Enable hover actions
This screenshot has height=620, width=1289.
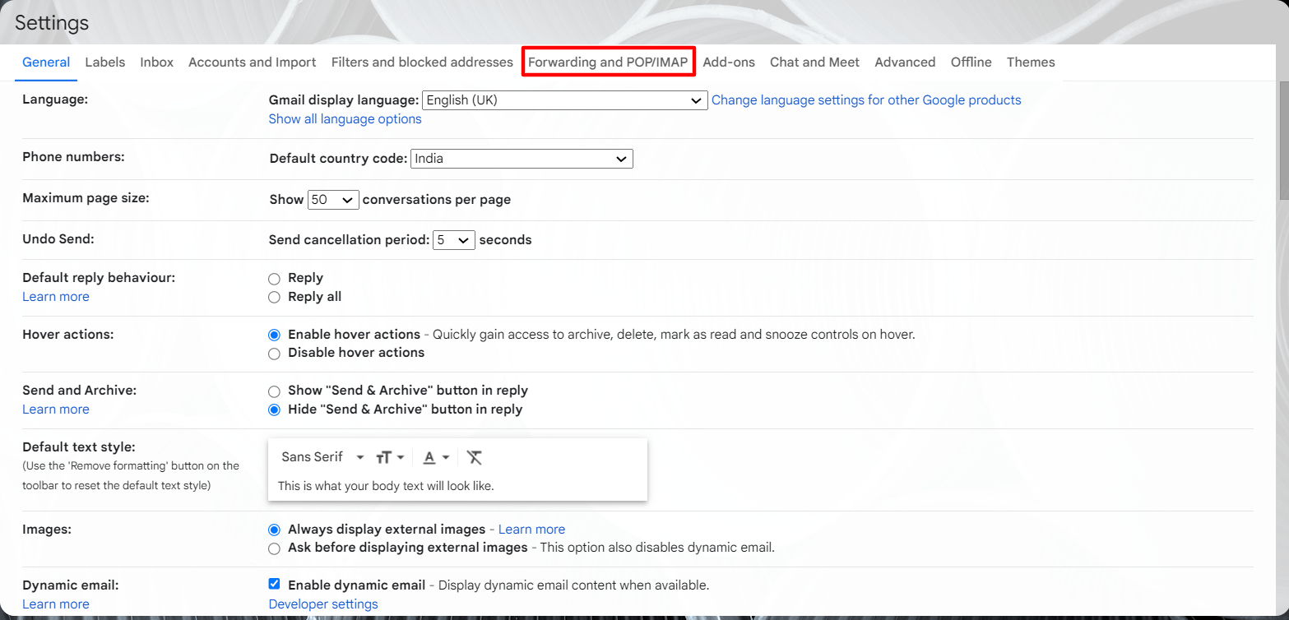(274, 335)
